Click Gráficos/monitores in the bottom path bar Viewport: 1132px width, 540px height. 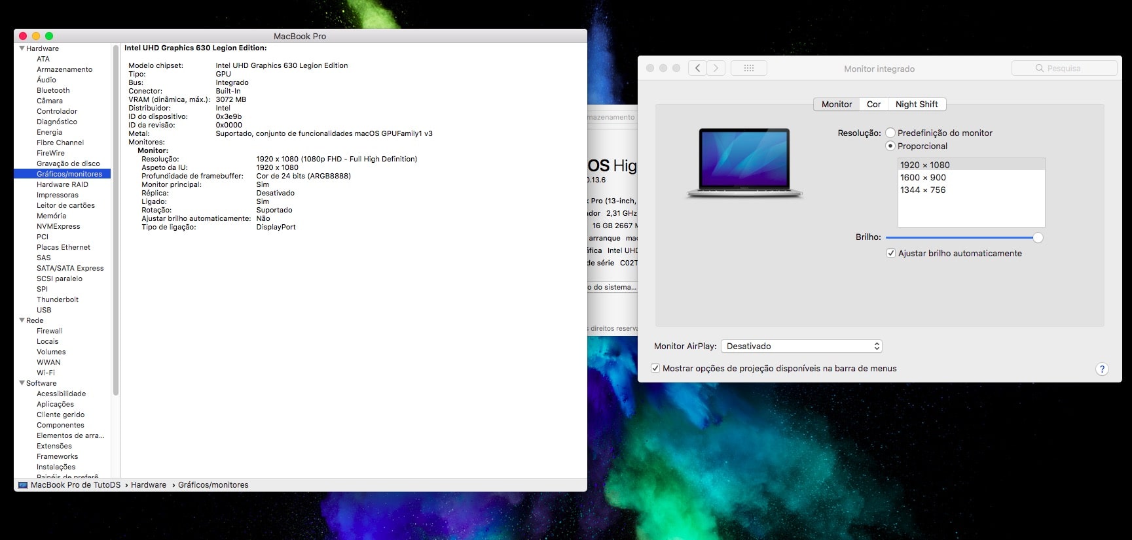(213, 485)
